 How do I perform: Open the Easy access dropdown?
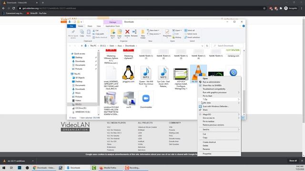pos(154,34)
